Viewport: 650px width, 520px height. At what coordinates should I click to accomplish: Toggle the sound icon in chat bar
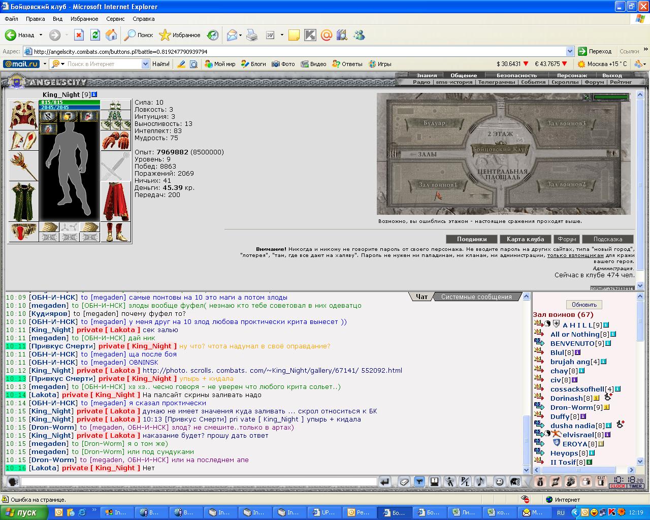click(480, 481)
